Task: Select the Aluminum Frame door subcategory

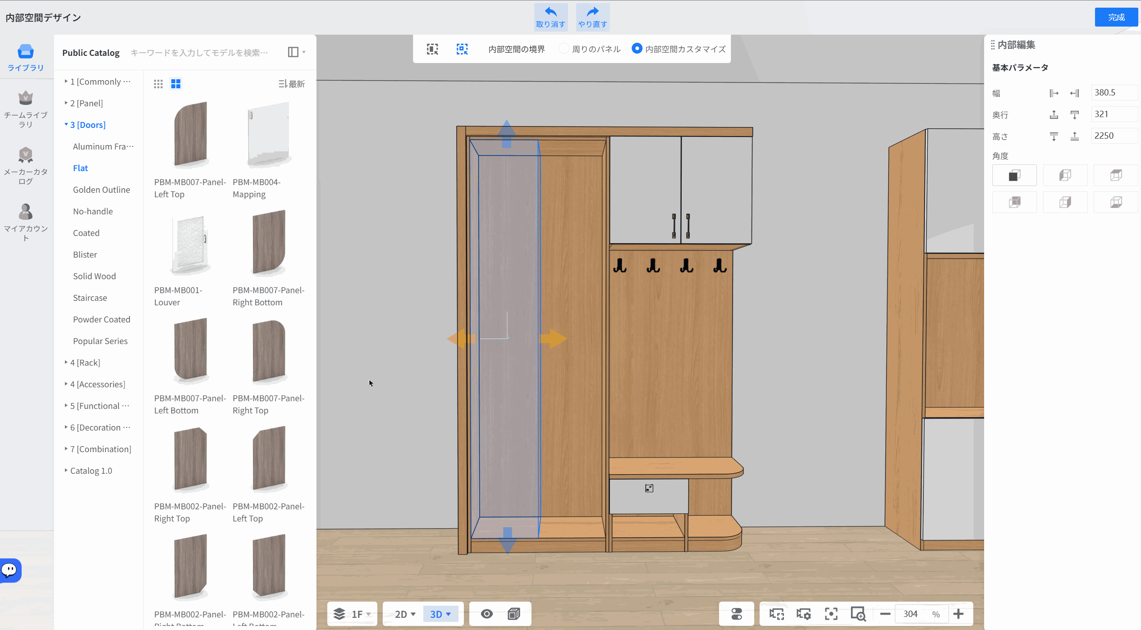Action: pyautogui.click(x=103, y=146)
